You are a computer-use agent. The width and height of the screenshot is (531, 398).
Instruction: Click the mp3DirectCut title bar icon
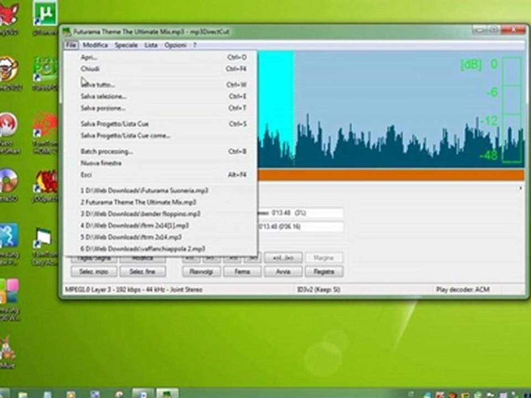point(67,32)
